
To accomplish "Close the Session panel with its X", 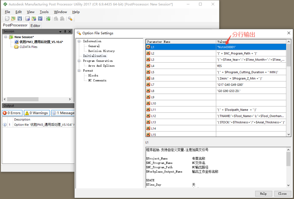I will pyautogui.click(x=70, y=32).
